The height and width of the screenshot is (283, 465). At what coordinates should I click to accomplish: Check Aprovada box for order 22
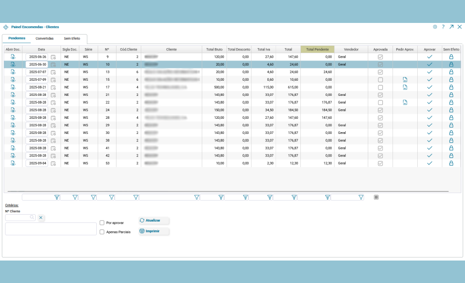pyautogui.click(x=380, y=102)
